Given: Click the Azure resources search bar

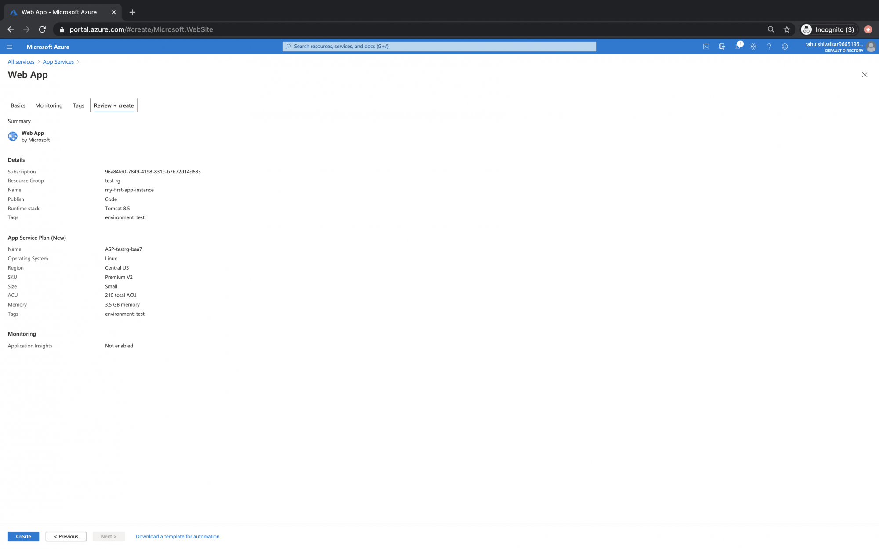Looking at the screenshot, I should coord(439,46).
